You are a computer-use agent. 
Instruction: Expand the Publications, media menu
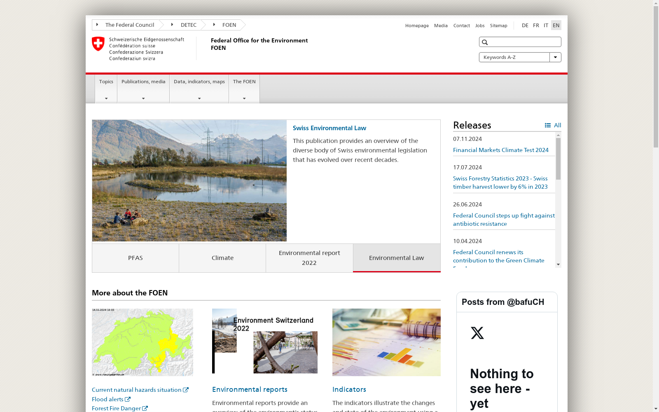click(x=143, y=89)
